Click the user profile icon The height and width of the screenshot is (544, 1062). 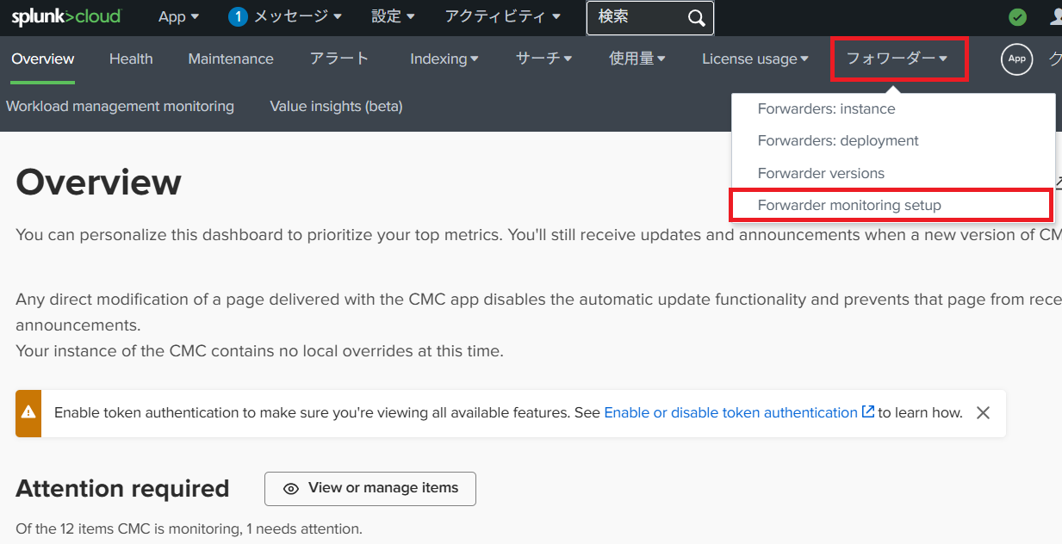[x=1056, y=17]
